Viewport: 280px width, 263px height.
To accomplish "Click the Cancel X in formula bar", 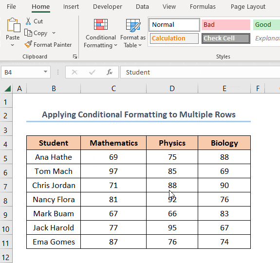I will [75, 72].
